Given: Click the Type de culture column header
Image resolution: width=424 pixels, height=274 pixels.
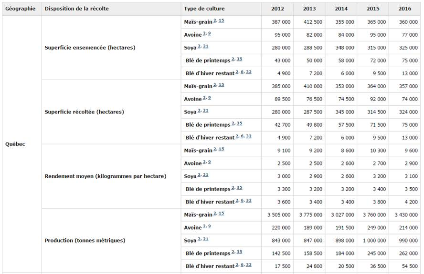Looking at the screenshot, I should pyautogui.click(x=204, y=9).
